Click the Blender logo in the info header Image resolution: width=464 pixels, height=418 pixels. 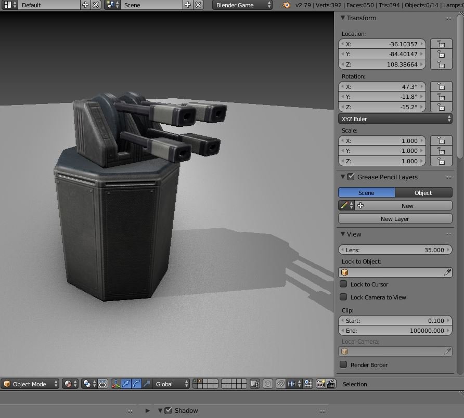pos(285,5)
